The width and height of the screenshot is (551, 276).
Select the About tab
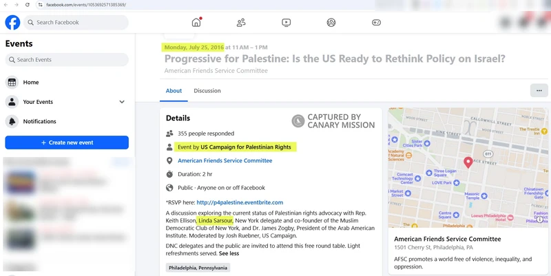tap(174, 91)
